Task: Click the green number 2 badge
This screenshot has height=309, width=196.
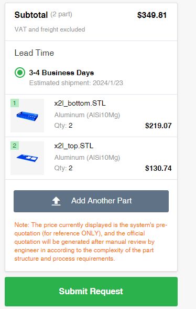Action: coord(15,146)
